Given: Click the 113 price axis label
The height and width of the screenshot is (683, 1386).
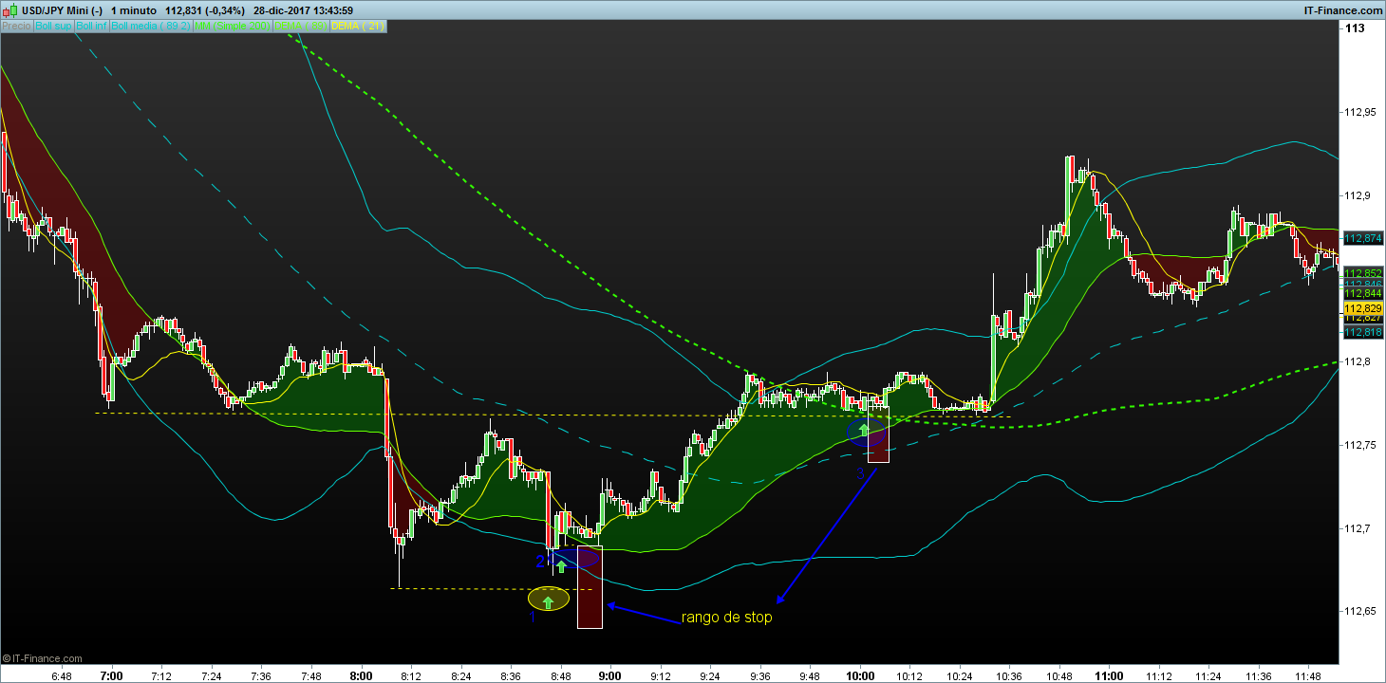Looking at the screenshot, I should pos(1355,29).
